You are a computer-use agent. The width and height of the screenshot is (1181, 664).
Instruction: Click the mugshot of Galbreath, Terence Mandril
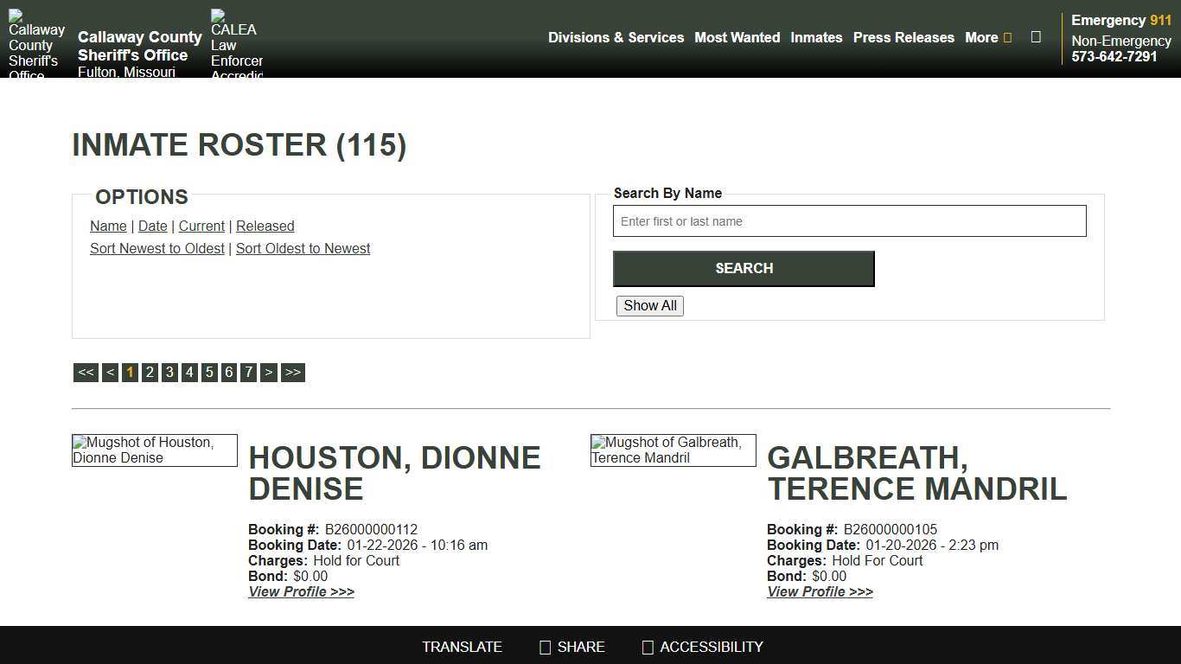pos(673,450)
